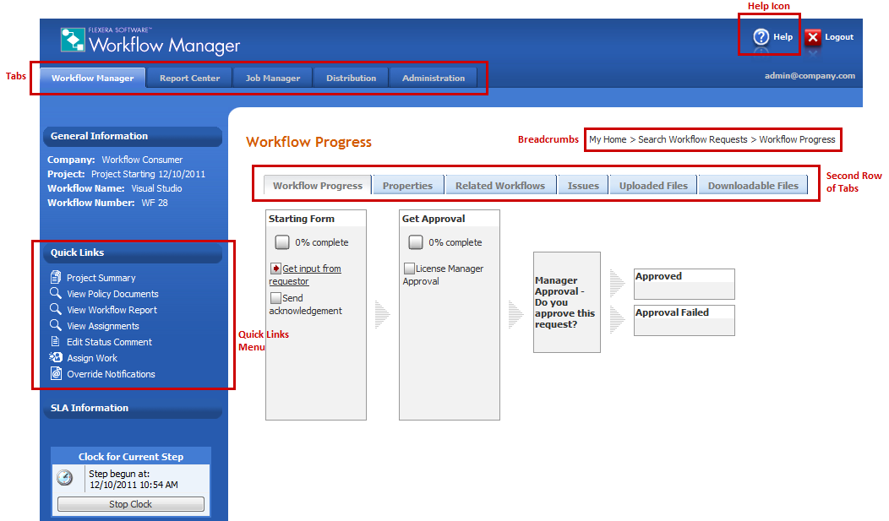Image resolution: width=889 pixels, height=521 pixels.
Task: Click the Get Approval step heading
Action: pos(434,219)
